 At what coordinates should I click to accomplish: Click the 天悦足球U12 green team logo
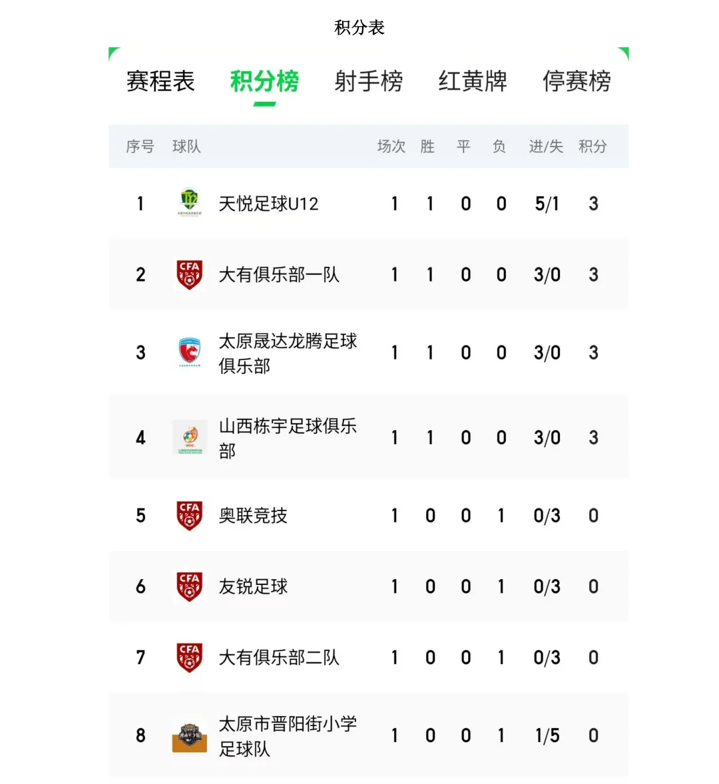pyautogui.click(x=190, y=202)
